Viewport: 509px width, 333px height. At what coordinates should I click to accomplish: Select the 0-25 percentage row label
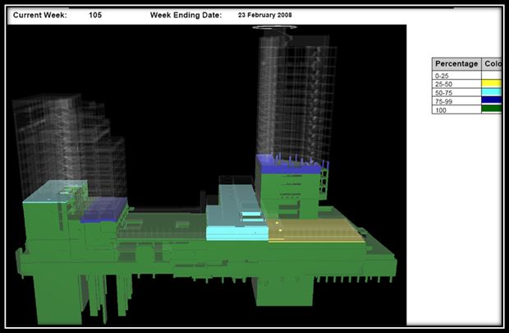coord(444,76)
